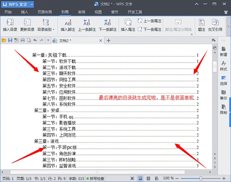
Task: Switch to the 章节 tab
Action: coord(115,12)
